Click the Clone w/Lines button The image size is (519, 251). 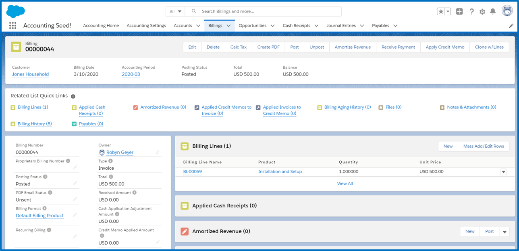[489, 47]
